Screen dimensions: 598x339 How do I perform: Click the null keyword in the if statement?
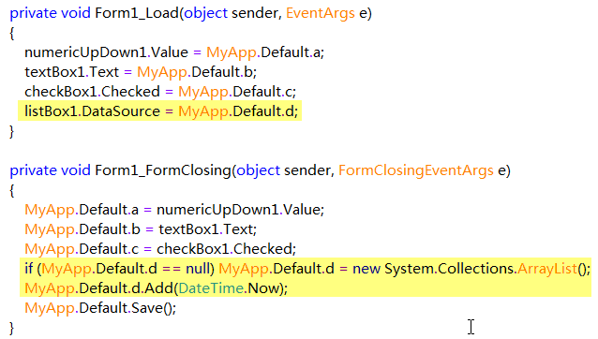tap(198, 269)
